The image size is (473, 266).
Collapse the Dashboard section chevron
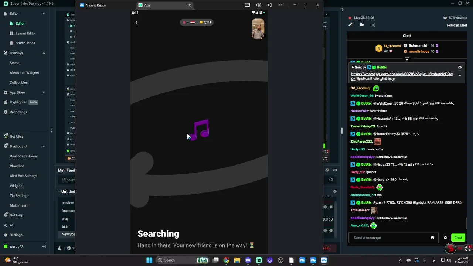click(44, 146)
